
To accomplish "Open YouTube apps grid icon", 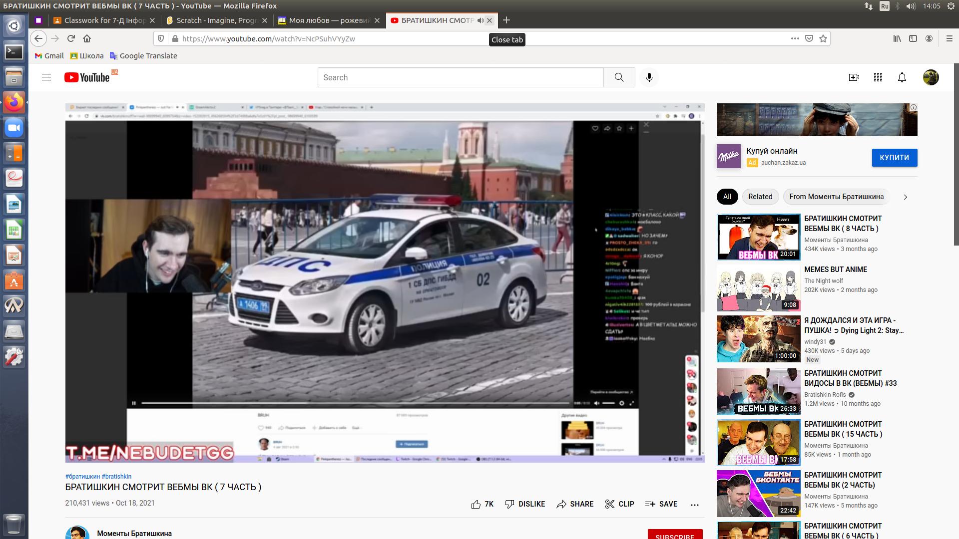I will pos(878,77).
